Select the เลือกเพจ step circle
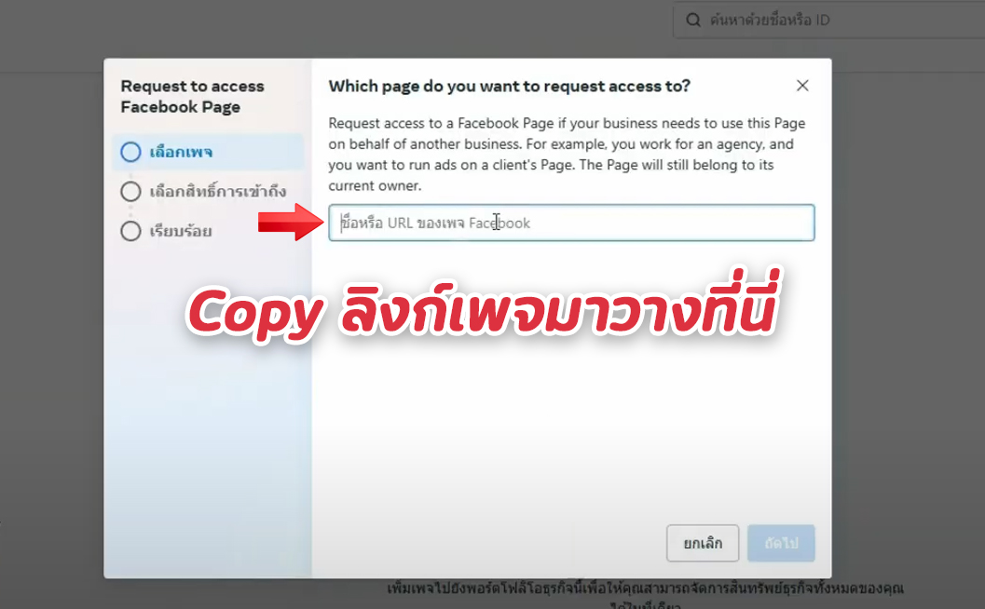Screen dimensions: 985x609 tap(130, 152)
